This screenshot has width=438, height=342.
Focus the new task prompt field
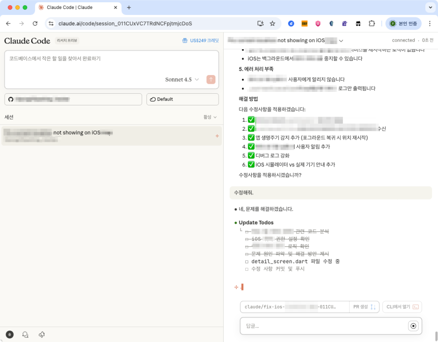coord(111,69)
